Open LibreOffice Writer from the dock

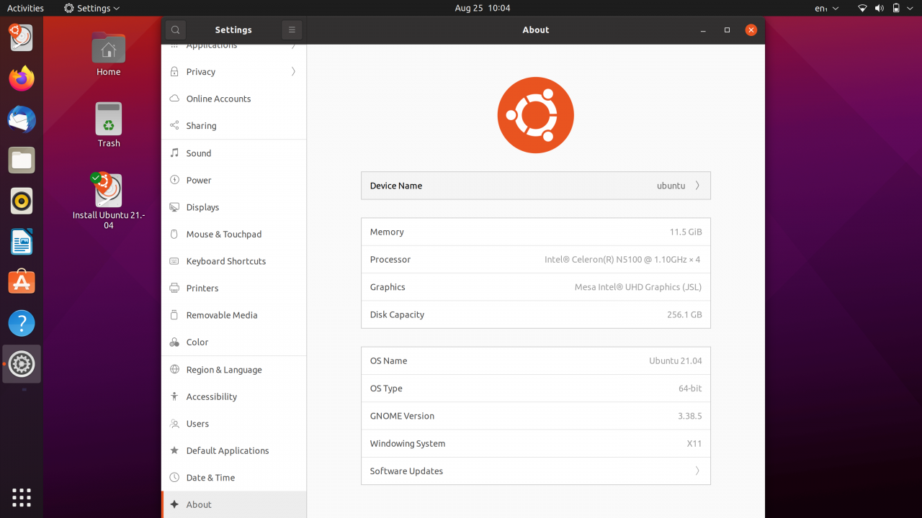[22, 242]
